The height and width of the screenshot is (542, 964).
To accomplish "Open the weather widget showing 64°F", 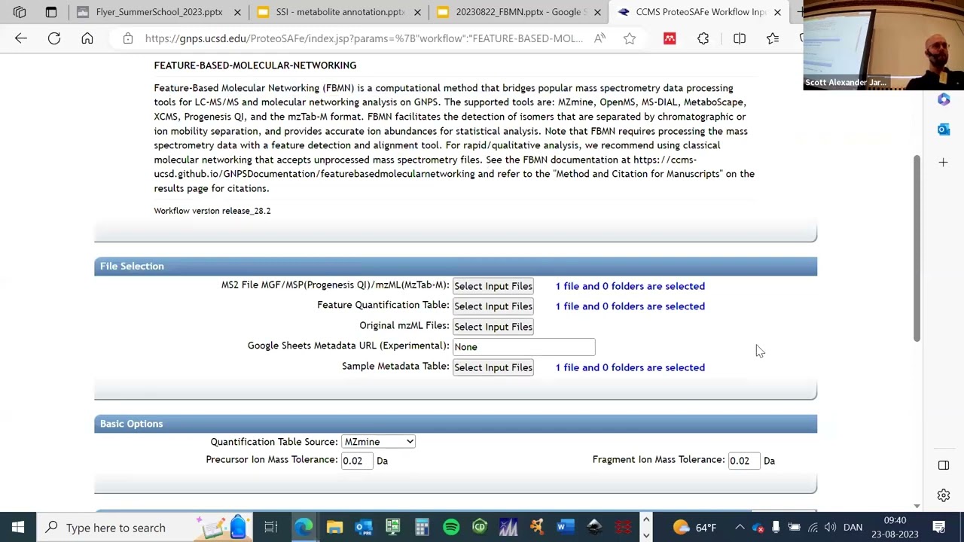I will [694, 527].
